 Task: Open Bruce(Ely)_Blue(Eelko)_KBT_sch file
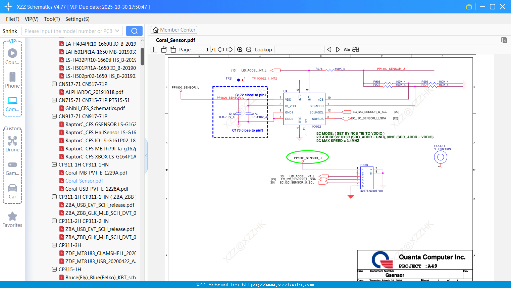click(x=101, y=277)
